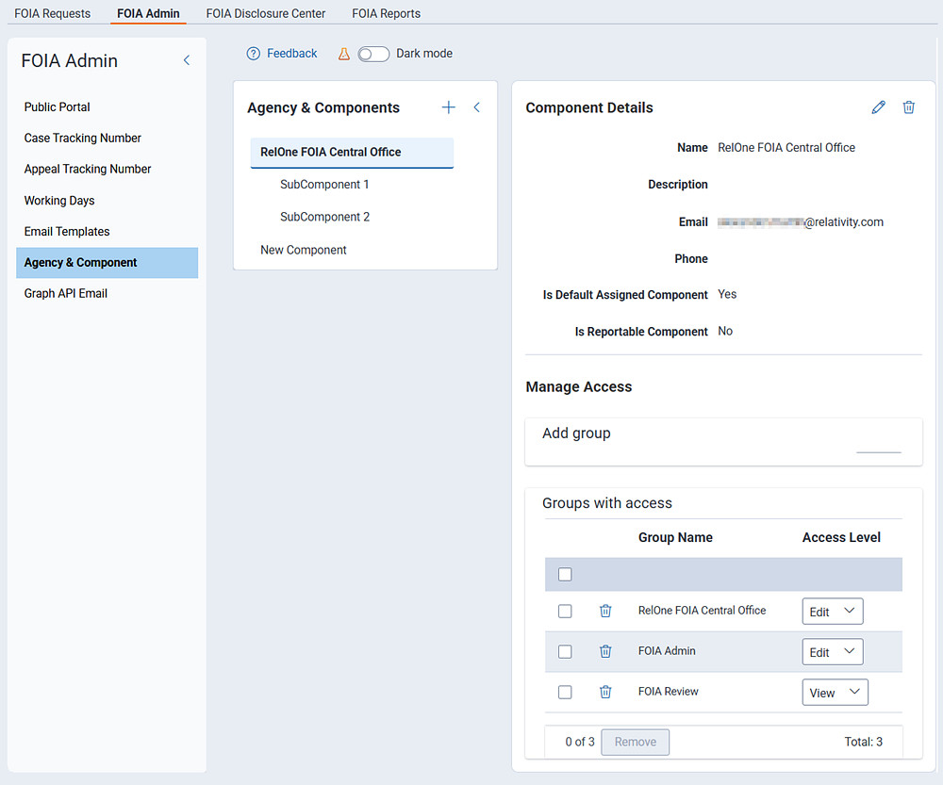Screen dimensions: 943x785
Task: Open Case Tracking Number settings
Action: pyautogui.click(x=82, y=139)
